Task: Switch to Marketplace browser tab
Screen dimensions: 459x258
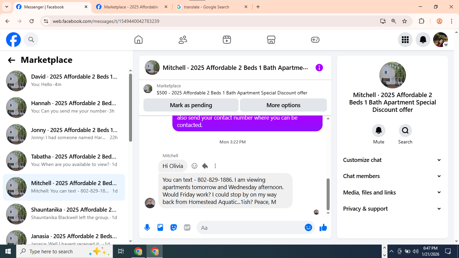Action: (x=132, y=7)
